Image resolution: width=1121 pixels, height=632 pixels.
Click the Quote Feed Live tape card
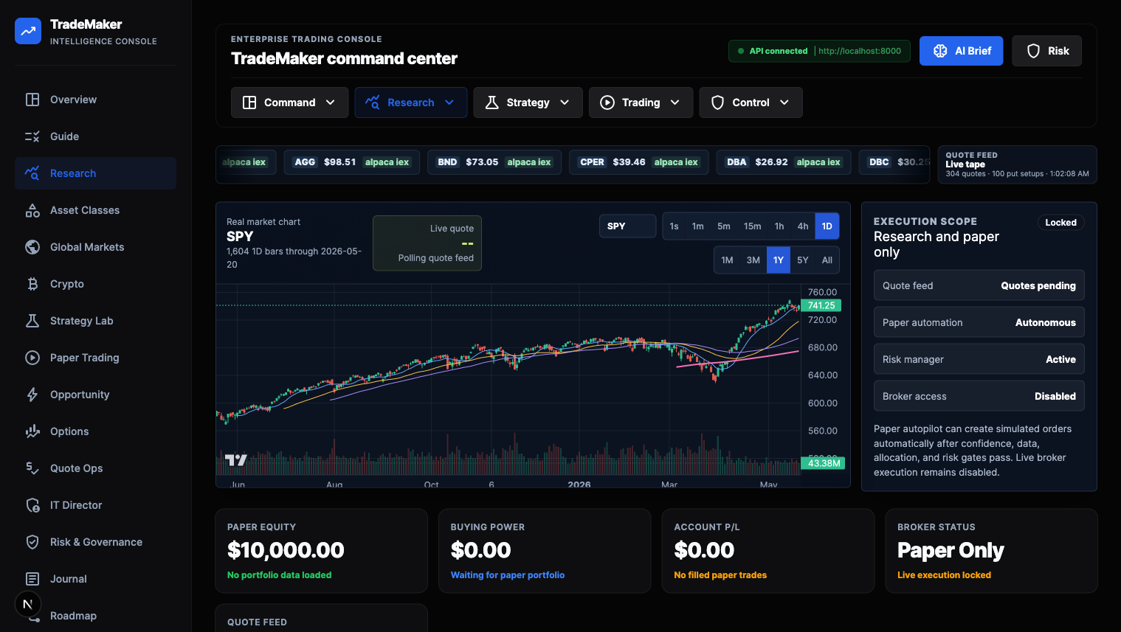coord(1017,164)
